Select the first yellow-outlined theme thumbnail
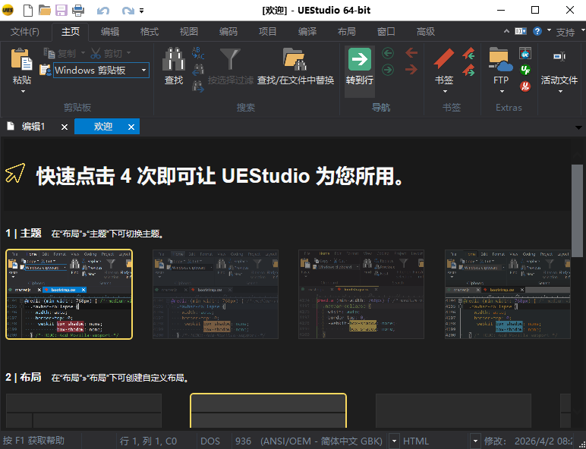 click(x=69, y=294)
